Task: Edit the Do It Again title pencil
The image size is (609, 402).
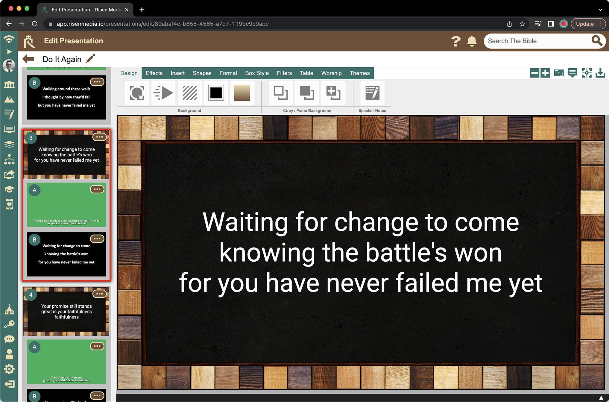Action: 90,59
